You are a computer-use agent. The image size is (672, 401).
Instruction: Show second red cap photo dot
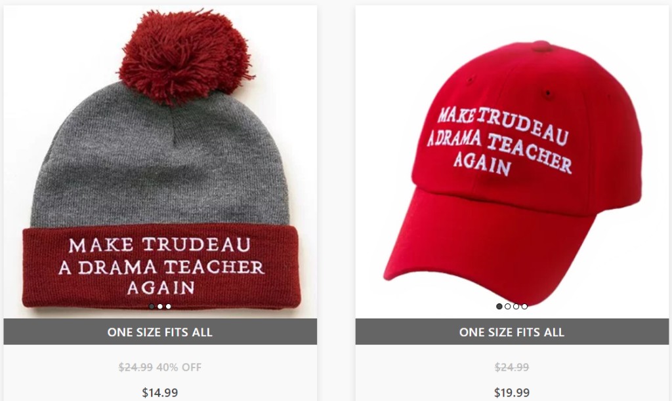coord(507,307)
